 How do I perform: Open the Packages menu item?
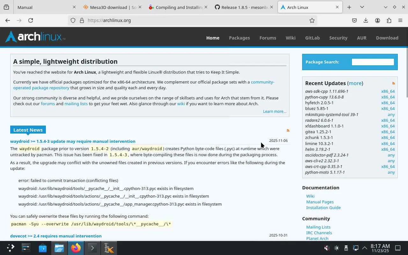tap(239, 38)
